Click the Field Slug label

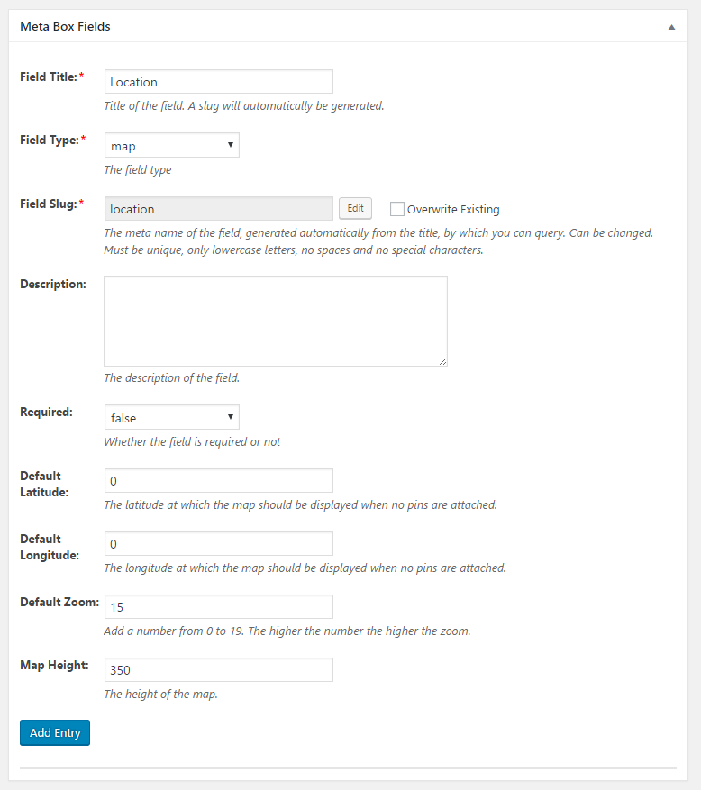tap(49, 204)
